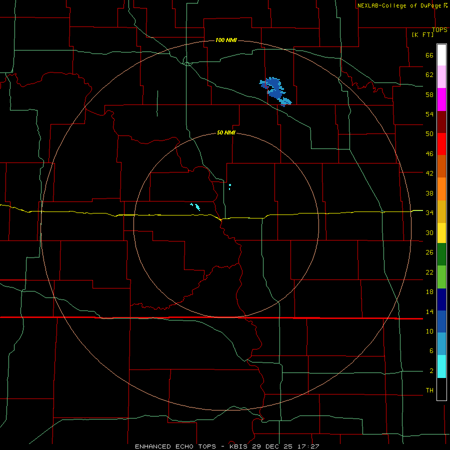Click the black TH threshold swatch
Viewport: 450px width, 450px height.
441,389
